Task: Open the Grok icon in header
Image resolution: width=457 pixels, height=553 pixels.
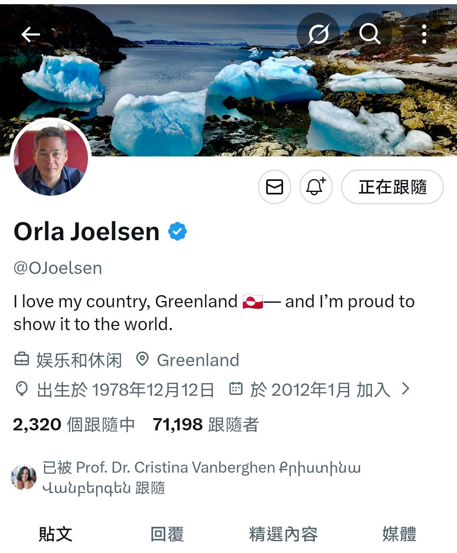Action: 318,34
